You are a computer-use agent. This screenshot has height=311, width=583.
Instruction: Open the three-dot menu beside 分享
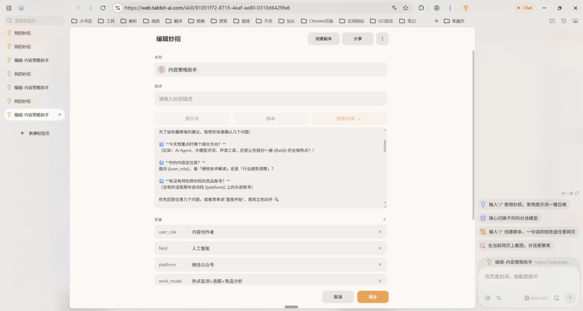coord(382,38)
